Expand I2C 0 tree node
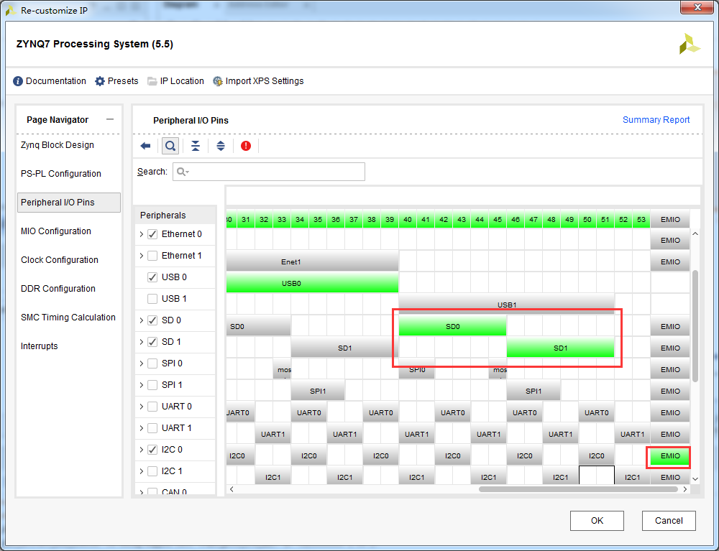Screen dimensions: 719x551 pyautogui.click(x=141, y=449)
